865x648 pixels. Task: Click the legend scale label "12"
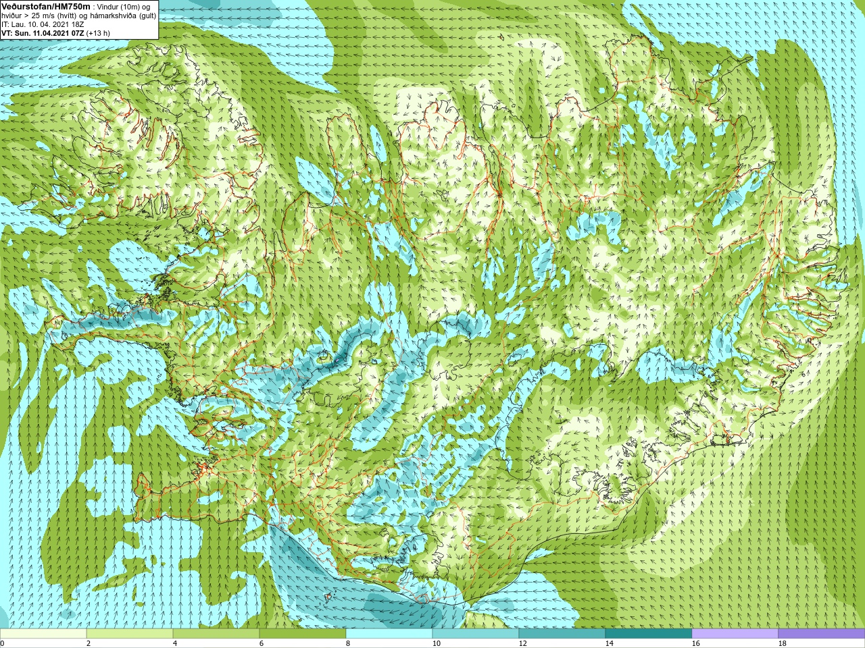pos(523,643)
